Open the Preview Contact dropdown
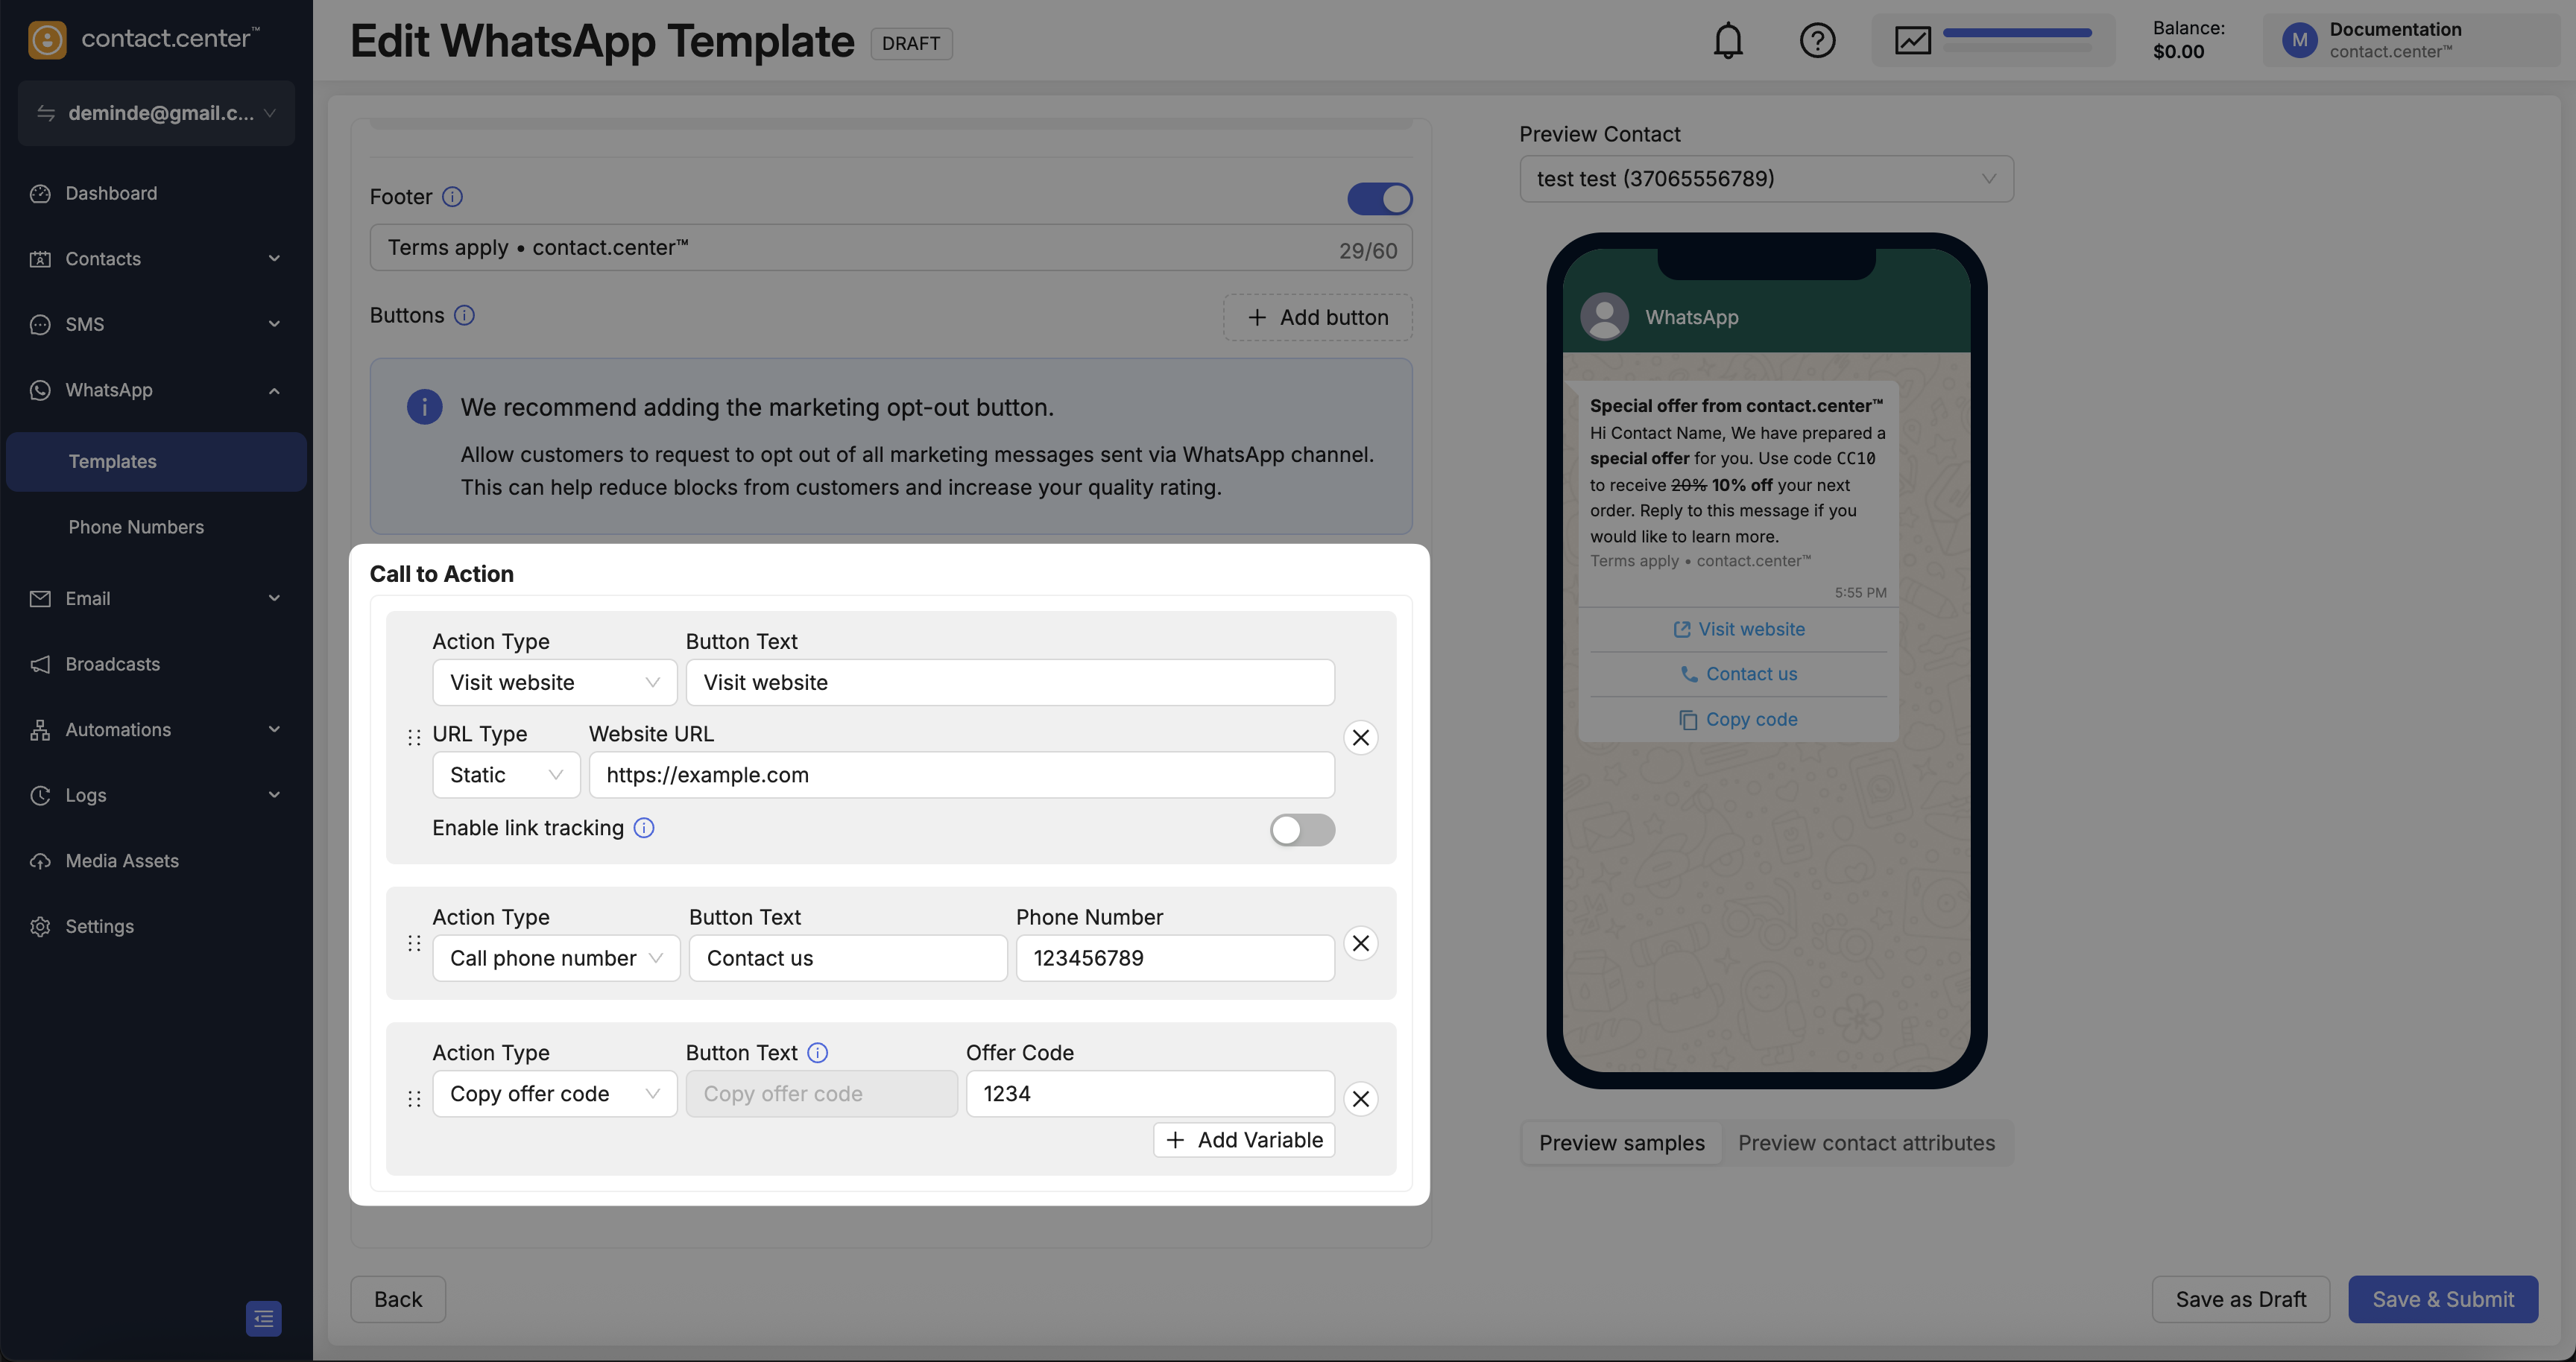 point(1765,179)
